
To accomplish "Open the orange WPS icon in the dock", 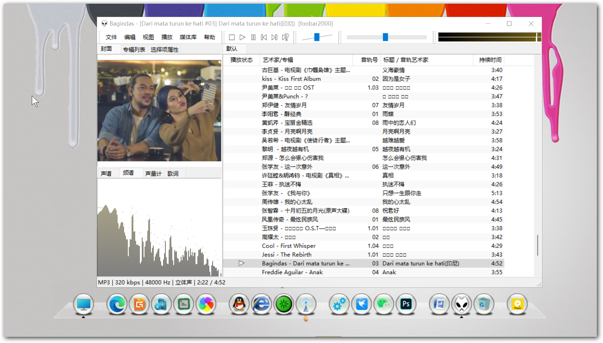I will (139, 304).
